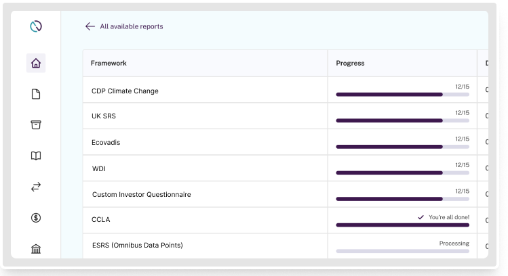Click the CCLA completed progress bar
The height and width of the screenshot is (276, 508).
point(402,225)
